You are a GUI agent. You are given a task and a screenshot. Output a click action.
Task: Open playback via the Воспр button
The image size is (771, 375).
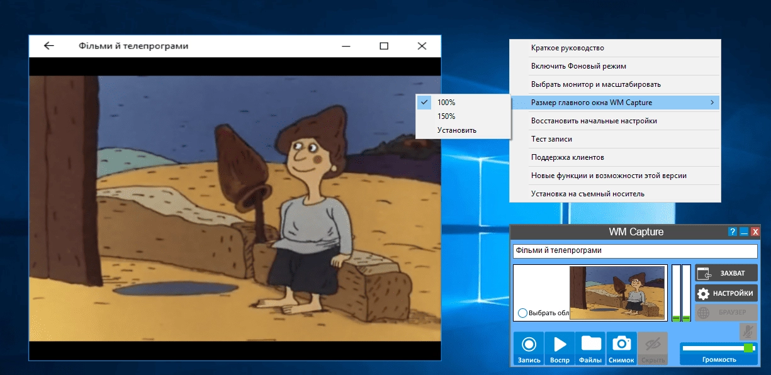tap(560, 349)
